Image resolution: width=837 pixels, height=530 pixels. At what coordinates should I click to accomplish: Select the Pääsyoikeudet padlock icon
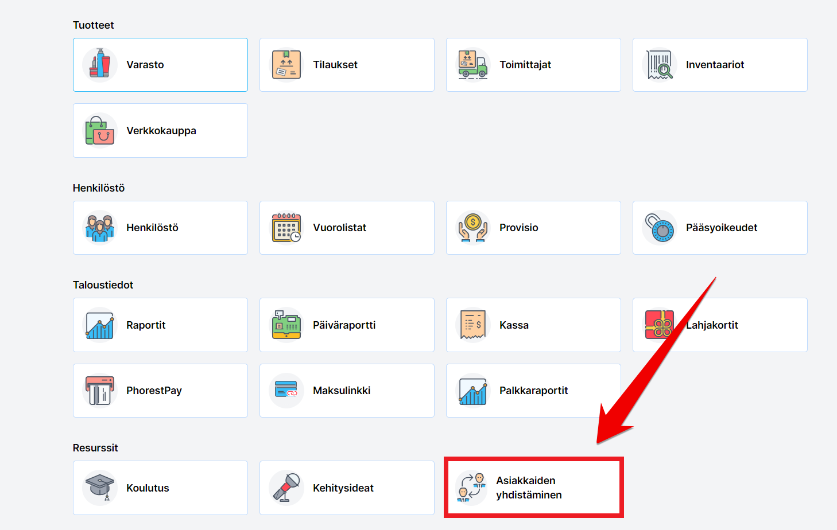tap(660, 228)
